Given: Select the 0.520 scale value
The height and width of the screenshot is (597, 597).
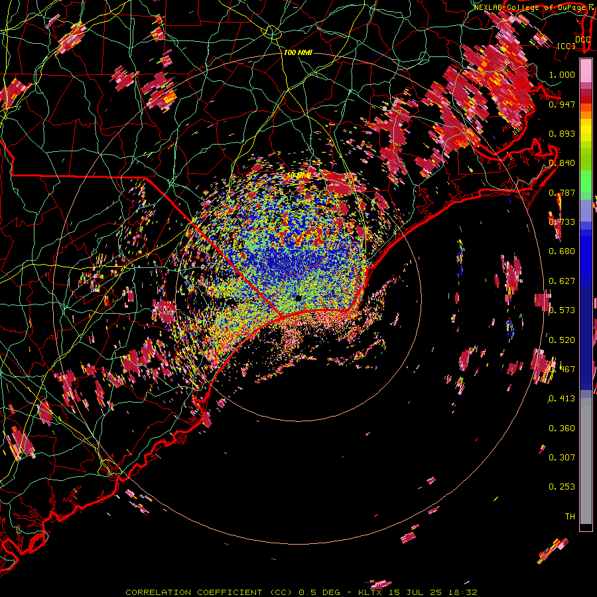Looking at the screenshot, I should click(x=562, y=340).
